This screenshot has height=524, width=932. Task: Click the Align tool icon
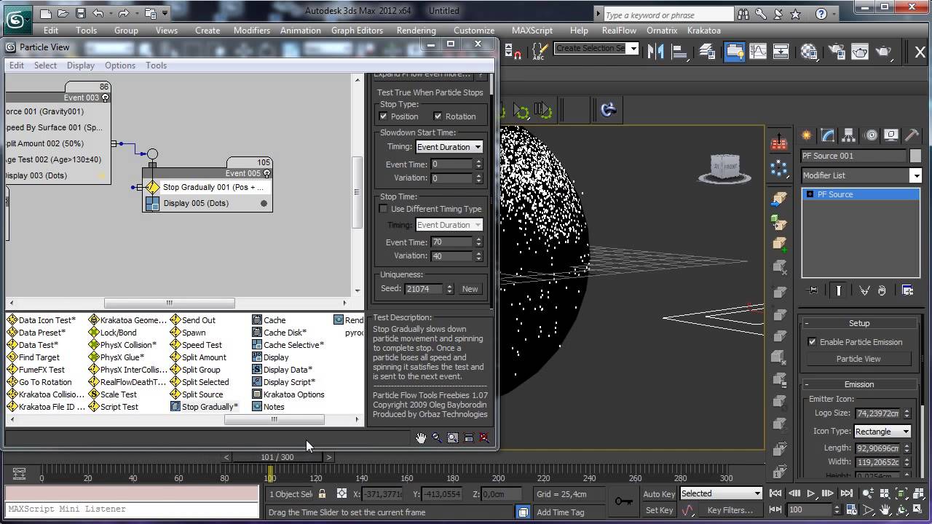pos(680,51)
